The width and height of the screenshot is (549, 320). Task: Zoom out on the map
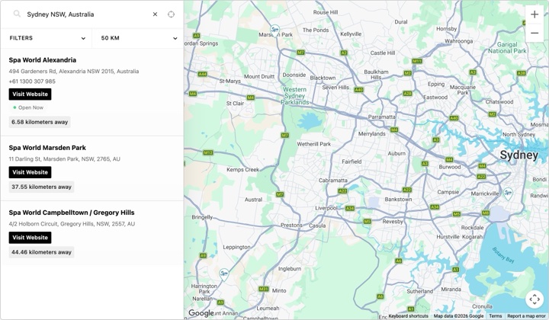535,33
